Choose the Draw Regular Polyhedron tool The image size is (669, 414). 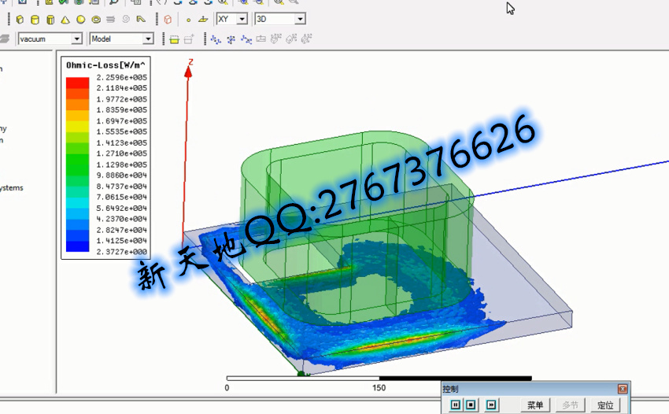[x=50, y=19]
